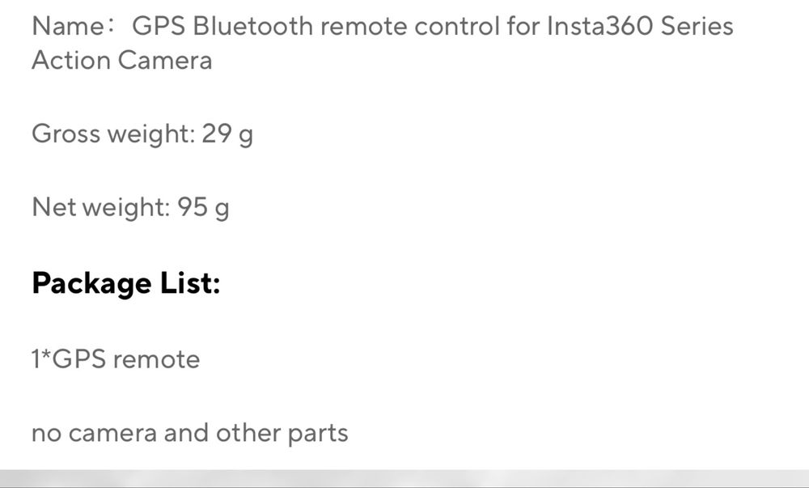
Task: Select the "95 g" net weight value
Action: (x=203, y=207)
